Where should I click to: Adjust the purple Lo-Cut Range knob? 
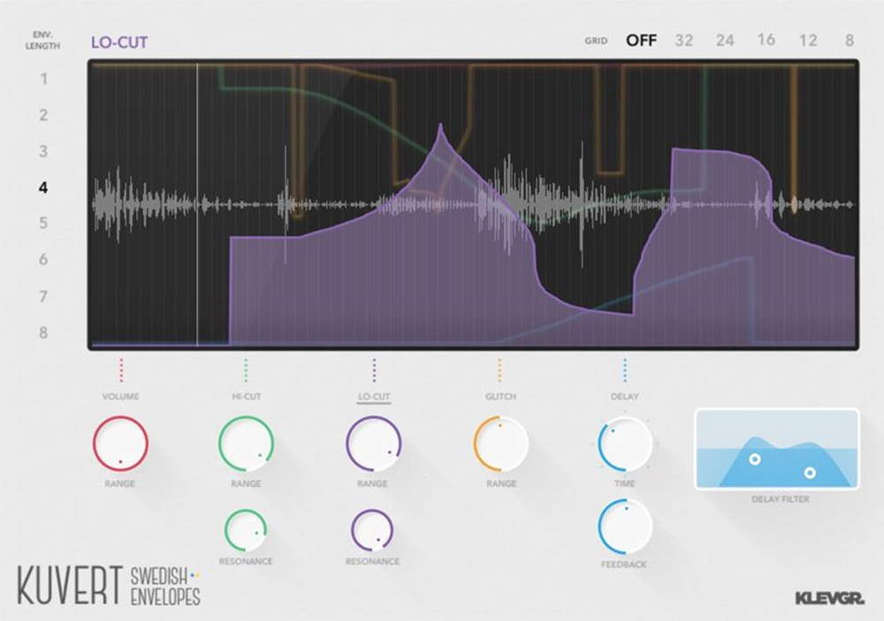(x=372, y=444)
